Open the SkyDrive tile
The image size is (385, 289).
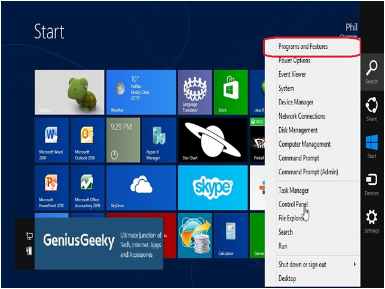coord(141,187)
